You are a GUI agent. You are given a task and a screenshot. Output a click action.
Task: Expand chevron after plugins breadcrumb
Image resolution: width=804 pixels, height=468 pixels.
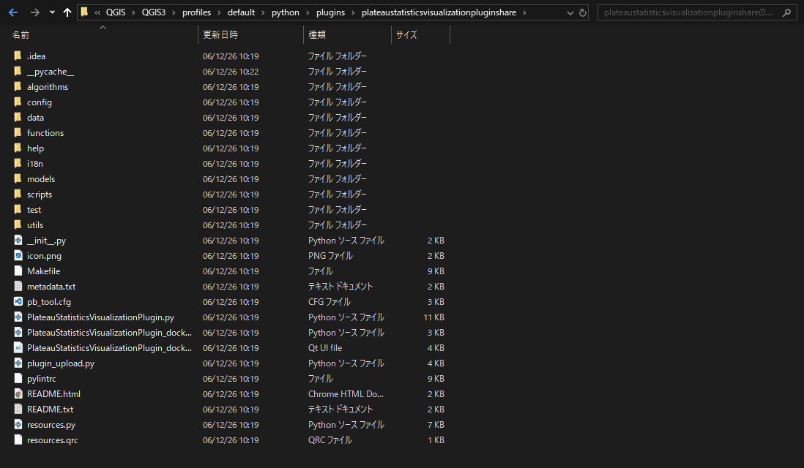tap(351, 13)
